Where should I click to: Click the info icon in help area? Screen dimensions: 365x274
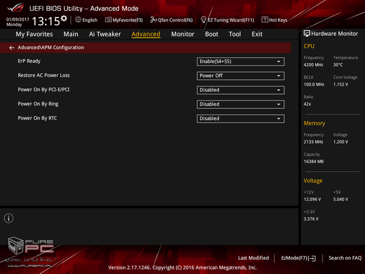[x=9, y=218]
